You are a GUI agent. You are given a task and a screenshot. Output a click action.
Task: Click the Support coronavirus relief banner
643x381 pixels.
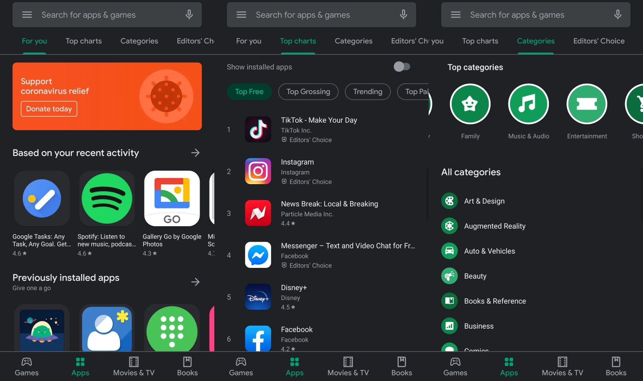(x=107, y=96)
